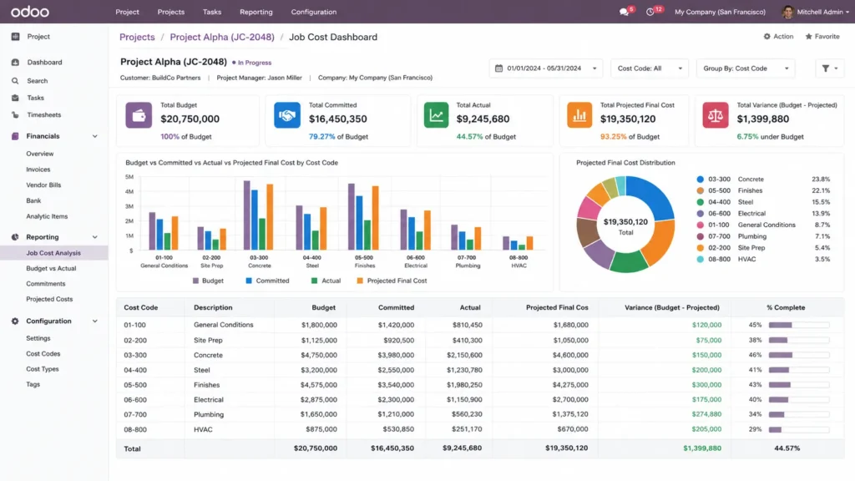Image resolution: width=855 pixels, height=481 pixels.
Task: Toggle 08-800 HVAC in donut legend
Action: click(x=763, y=260)
